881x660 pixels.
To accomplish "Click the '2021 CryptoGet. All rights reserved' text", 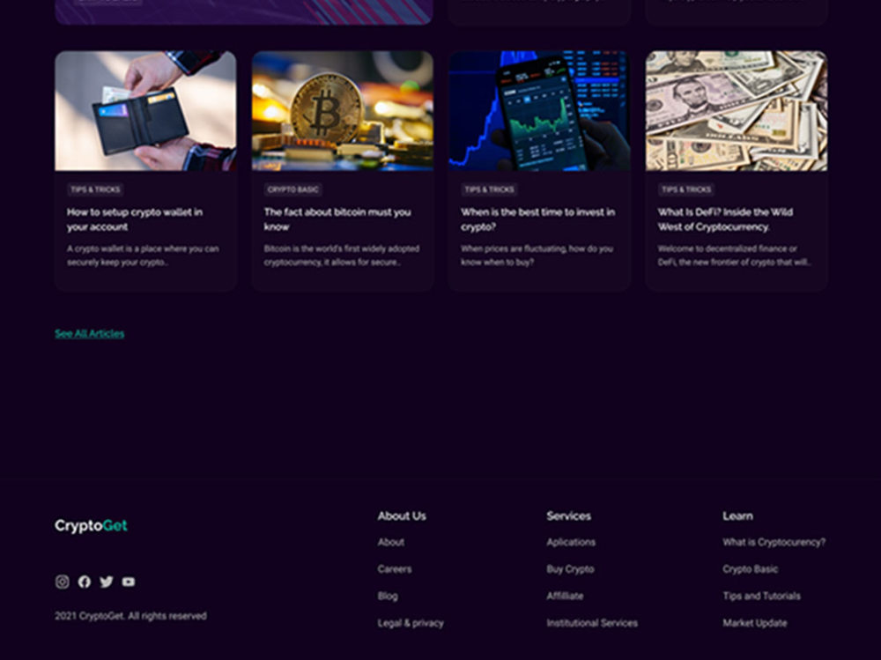I will click(131, 616).
